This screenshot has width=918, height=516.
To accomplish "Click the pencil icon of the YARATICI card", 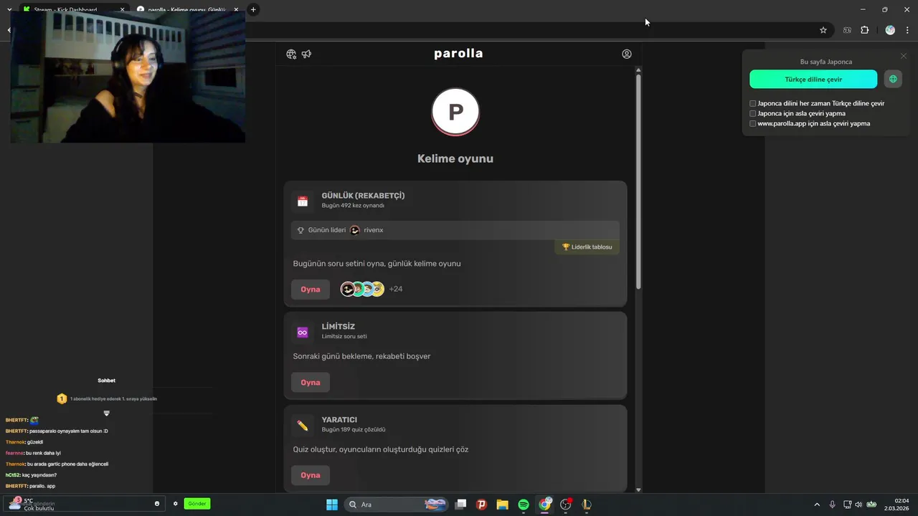I will point(303,426).
